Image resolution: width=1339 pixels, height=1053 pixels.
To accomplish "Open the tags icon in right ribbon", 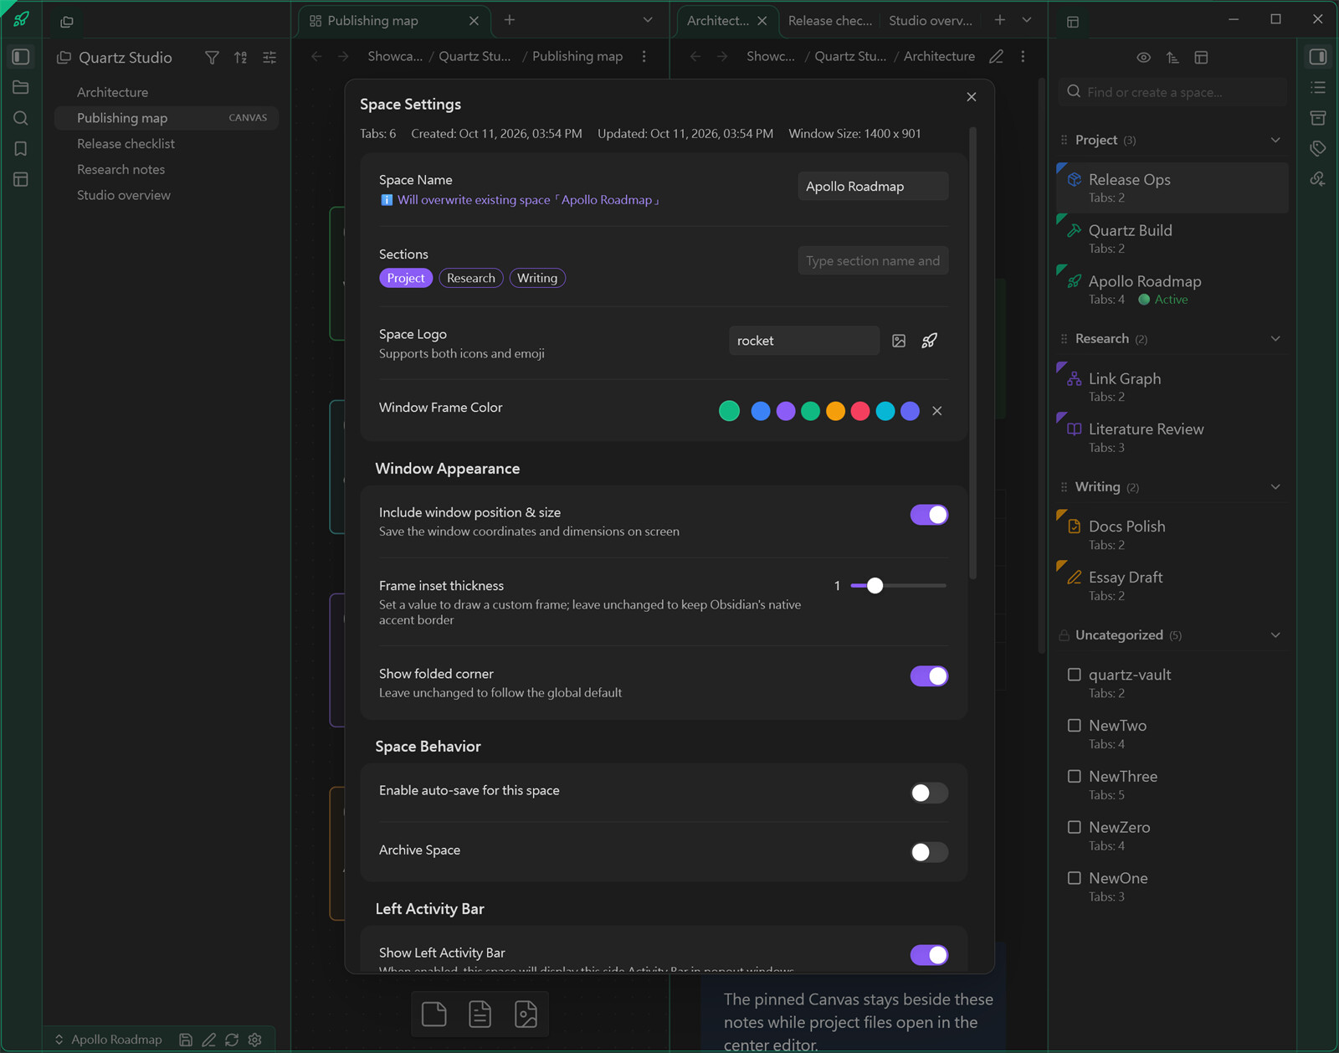I will pyautogui.click(x=1318, y=149).
